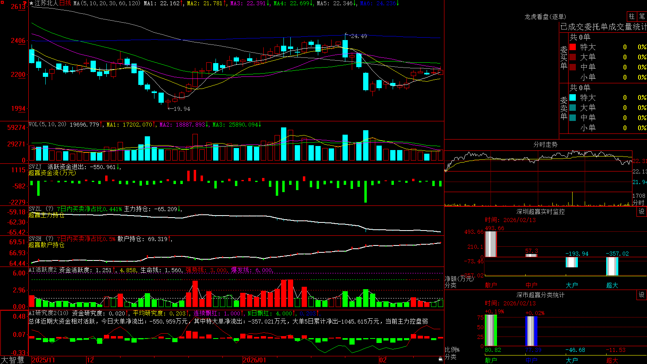Click the 超赢资金流(万元) label
This screenshot has height=364, width=647.
pos(52,173)
